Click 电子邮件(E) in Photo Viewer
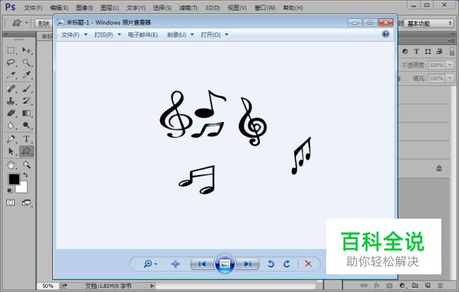The image size is (459, 292). pyautogui.click(x=143, y=35)
